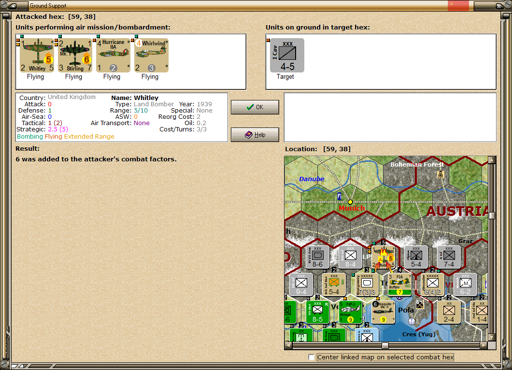Screen dimensions: 512x370
Task: Close the Ground Support window
Action: 499,5
